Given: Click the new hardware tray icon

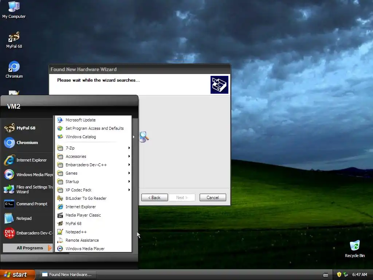Looking at the screenshot, I should 346,275.
